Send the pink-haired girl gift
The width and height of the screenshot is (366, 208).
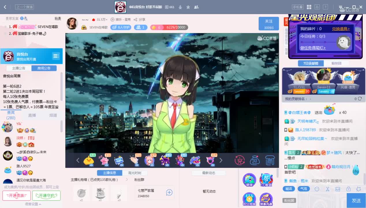[x=150, y=160]
